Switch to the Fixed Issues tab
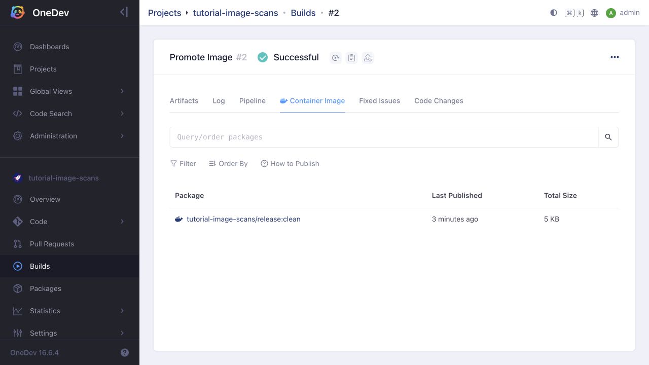Viewport: 649px width, 365px height. pyautogui.click(x=379, y=101)
